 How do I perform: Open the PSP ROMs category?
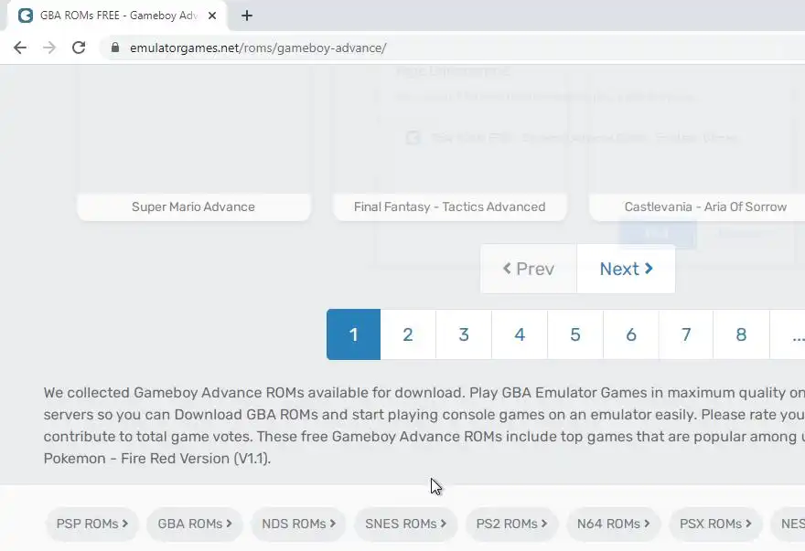click(x=91, y=524)
